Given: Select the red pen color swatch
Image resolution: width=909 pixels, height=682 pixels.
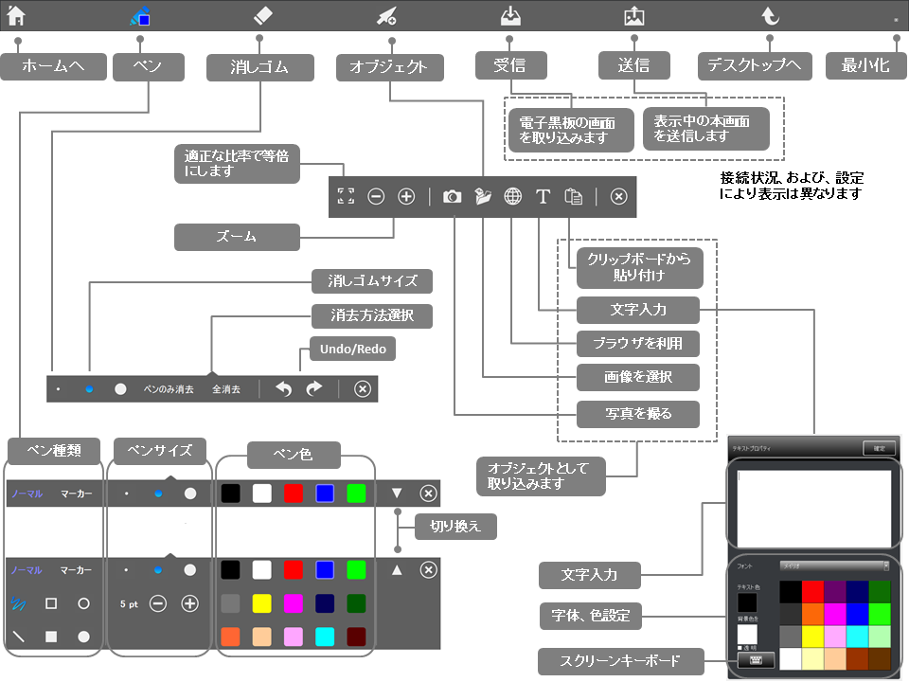Looking at the screenshot, I should [x=292, y=493].
